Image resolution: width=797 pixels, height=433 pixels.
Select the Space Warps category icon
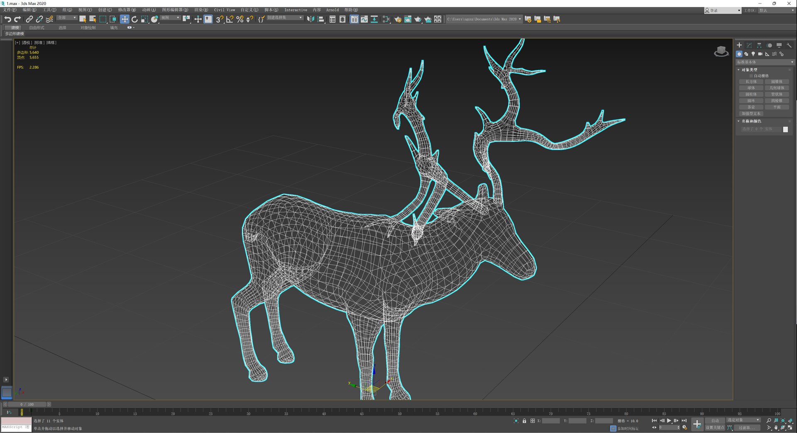click(774, 54)
